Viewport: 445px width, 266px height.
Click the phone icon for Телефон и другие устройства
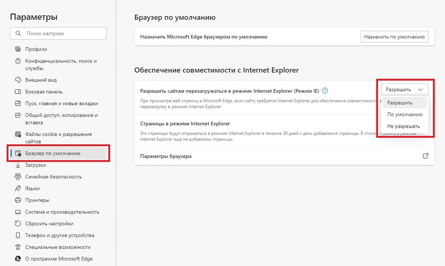(x=17, y=236)
